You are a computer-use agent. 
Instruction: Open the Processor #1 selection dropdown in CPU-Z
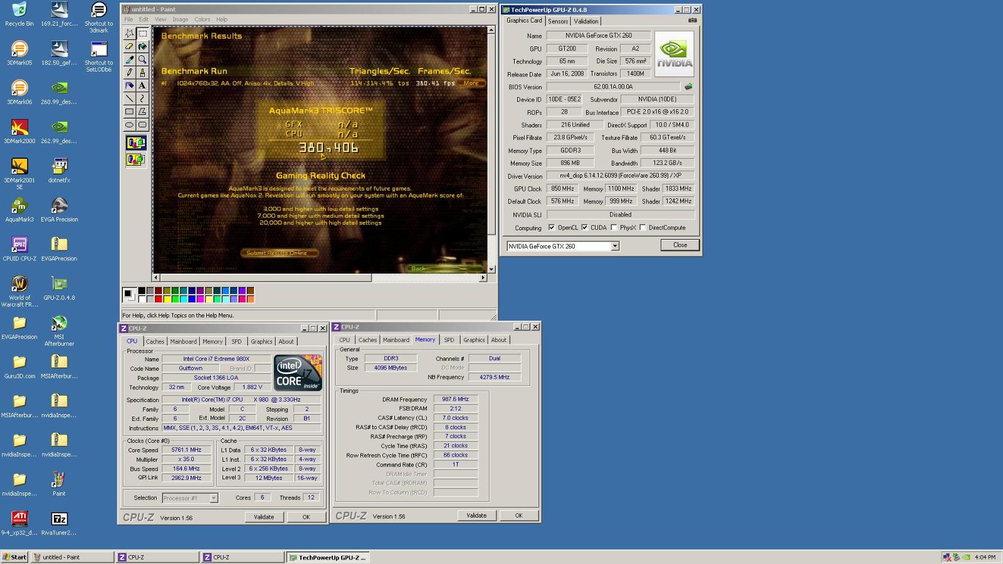tap(214, 498)
